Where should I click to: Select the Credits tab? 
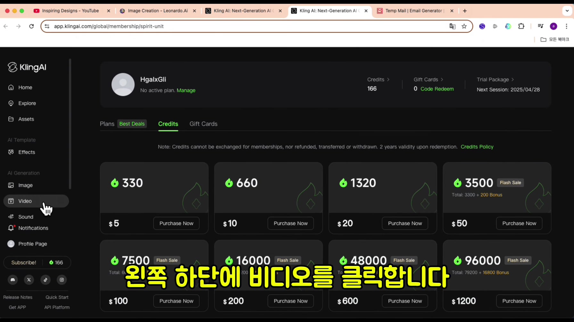pyautogui.click(x=168, y=124)
